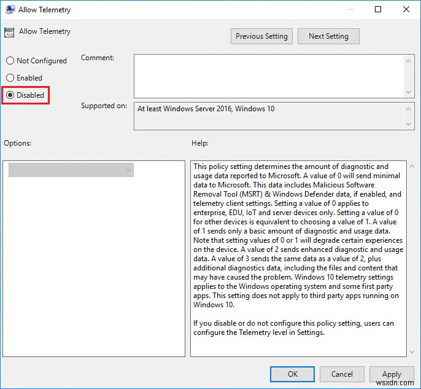The height and width of the screenshot is (389, 421).
Task: Click the 'Help:' label
Action: click(200, 143)
